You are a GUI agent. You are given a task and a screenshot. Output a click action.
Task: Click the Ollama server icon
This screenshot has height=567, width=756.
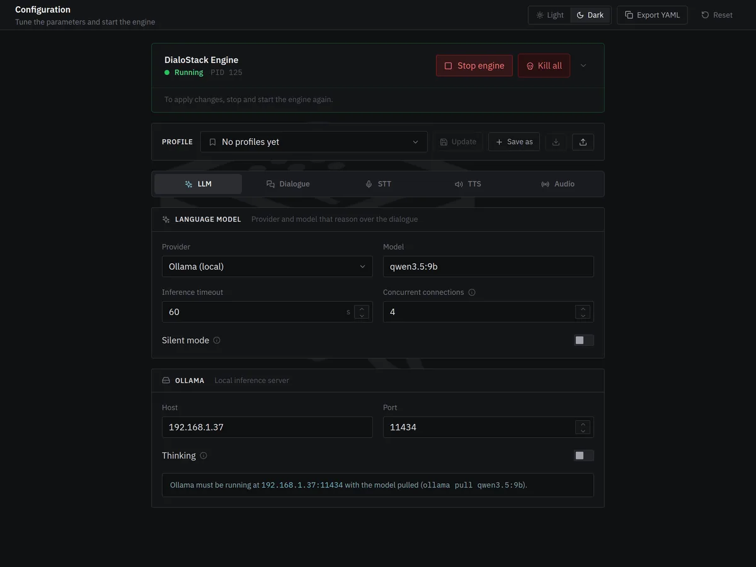[x=166, y=381]
